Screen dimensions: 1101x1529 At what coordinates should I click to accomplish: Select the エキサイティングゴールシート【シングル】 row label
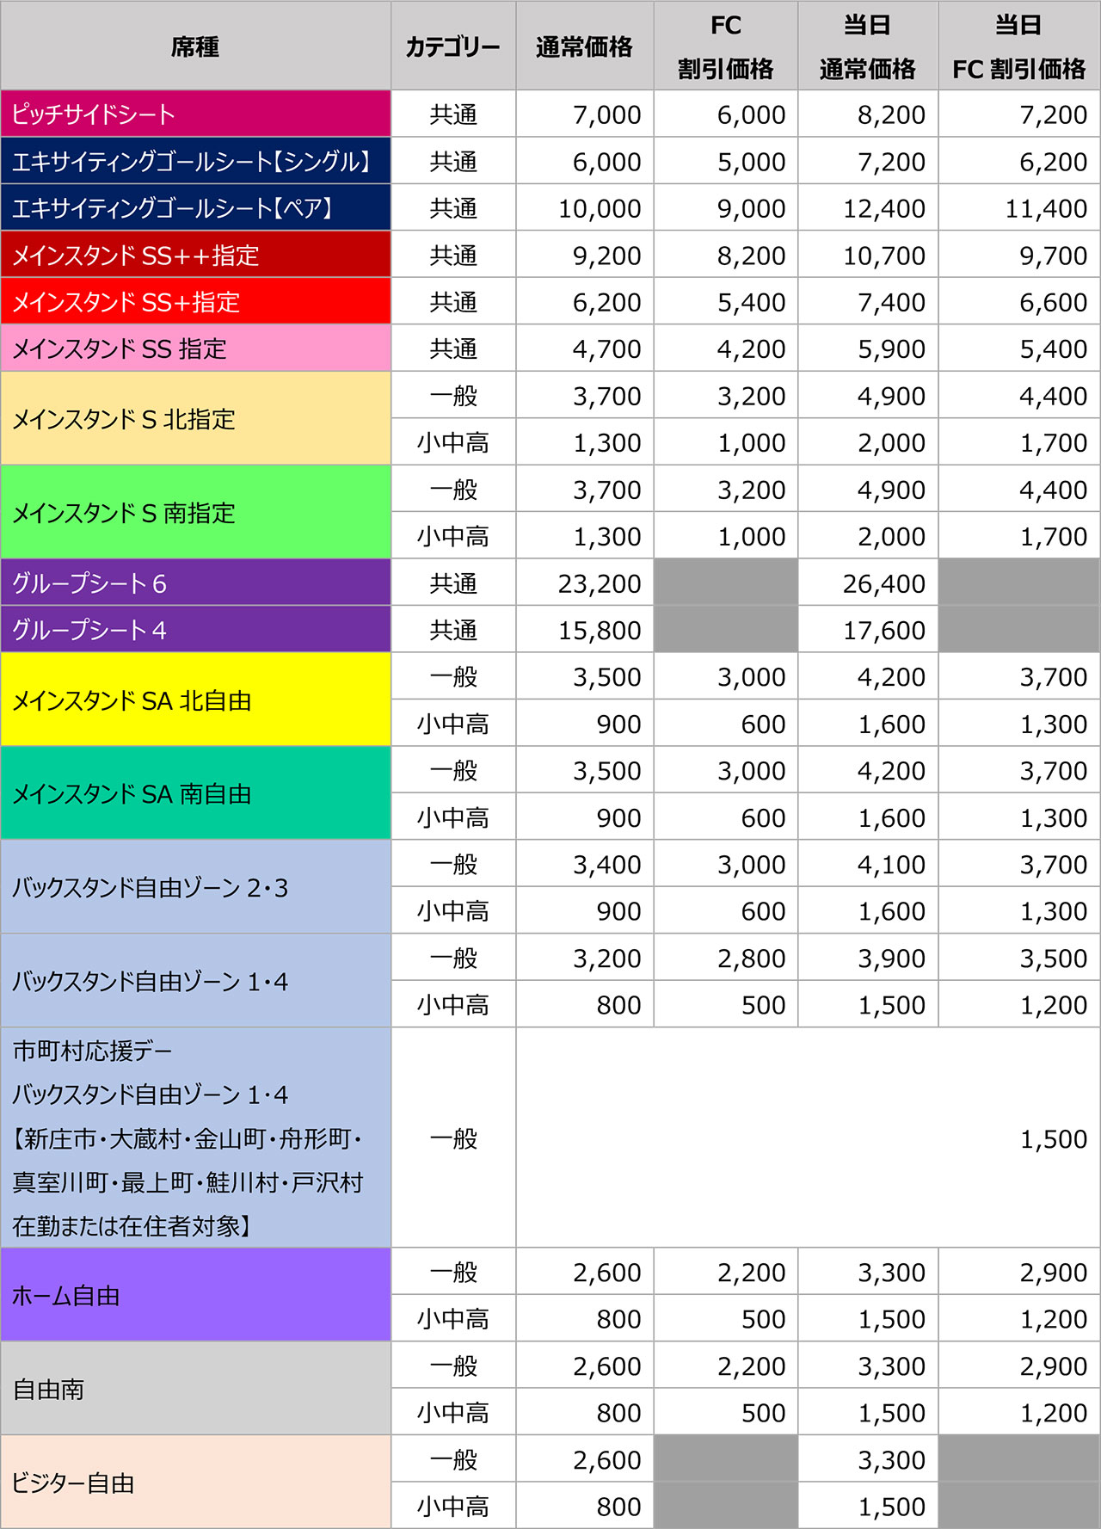195,162
